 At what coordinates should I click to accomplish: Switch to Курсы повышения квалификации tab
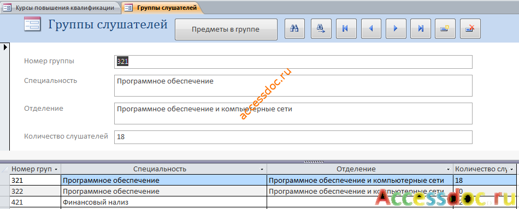coord(60,7)
